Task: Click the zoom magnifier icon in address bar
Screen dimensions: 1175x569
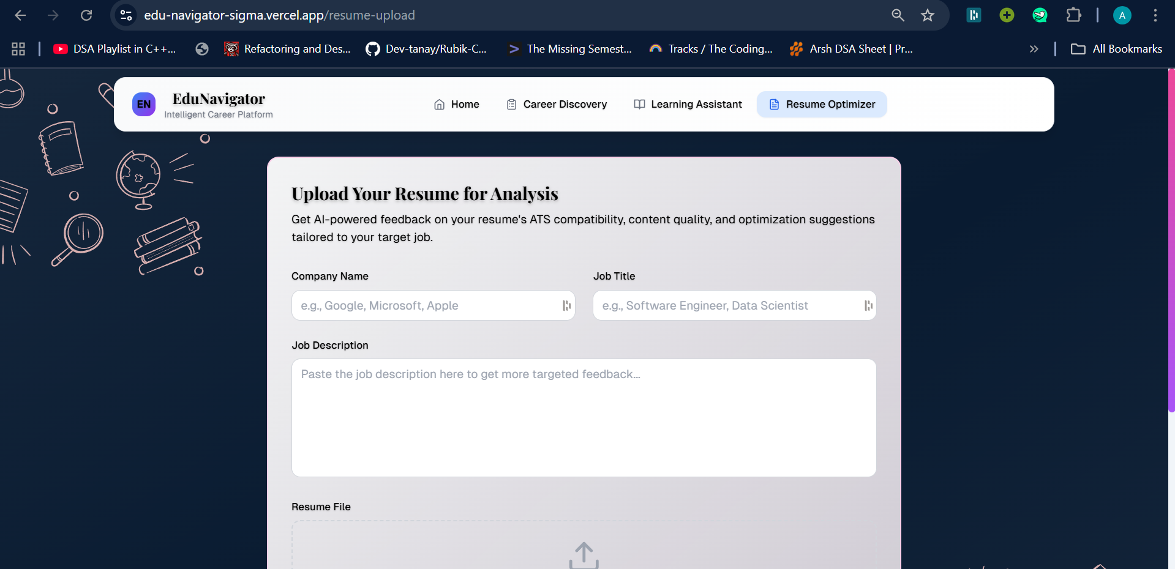Action: [x=898, y=15]
